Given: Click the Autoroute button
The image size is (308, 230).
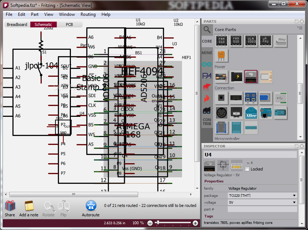Looking at the screenshot, I should (x=91, y=209).
